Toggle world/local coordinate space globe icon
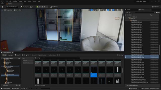 click(98, 10)
